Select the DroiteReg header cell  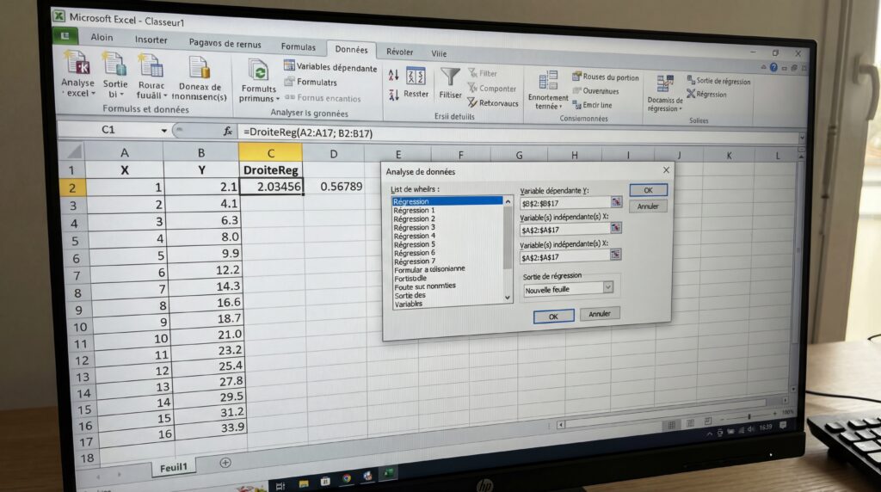click(270, 169)
